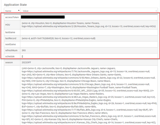Select the lastGame name cell
The width and height of the screenshot is (160, 125).
coord(12,32)
